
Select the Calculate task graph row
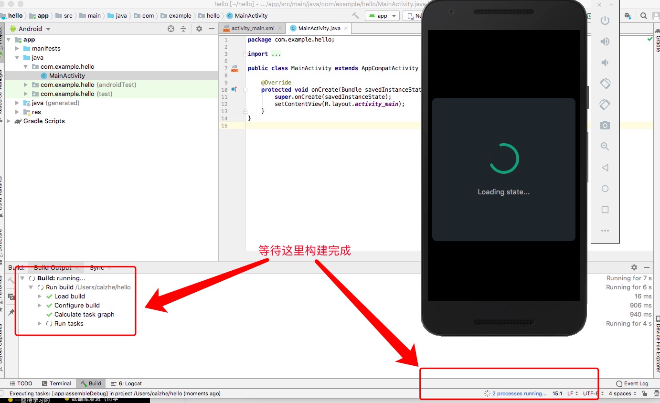pos(84,314)
